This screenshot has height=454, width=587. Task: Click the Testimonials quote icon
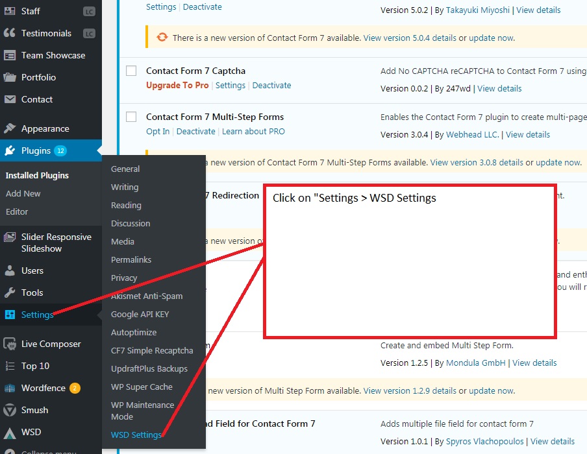coord(9,33)
